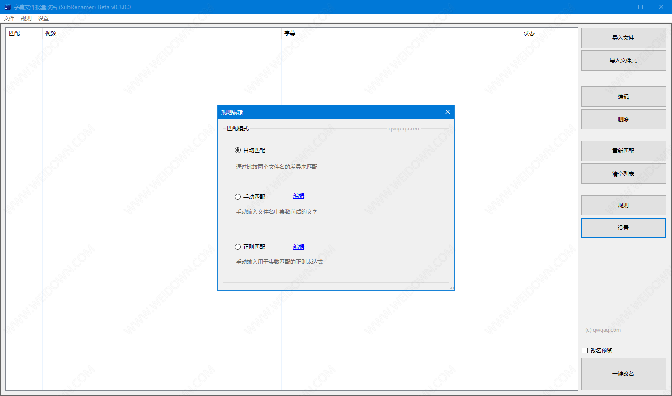Toggle the 改名预览 checkbox
The image size is (672, 396).
pyautogui.click(x=585, y=350)
